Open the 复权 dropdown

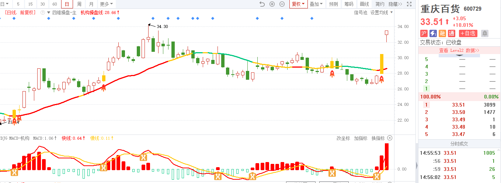(298, 4)
